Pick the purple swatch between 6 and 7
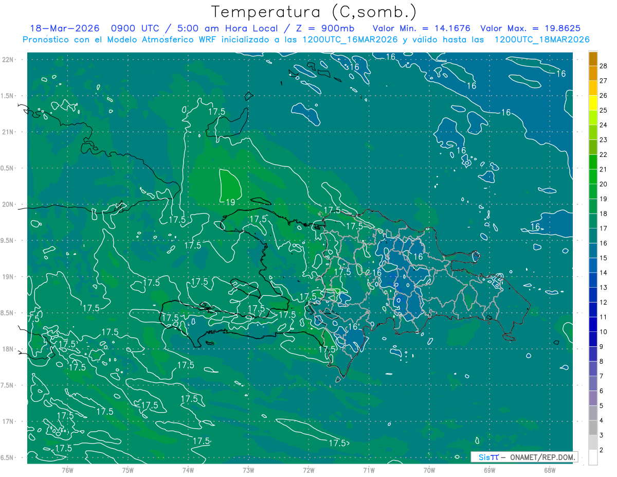 tap(593, 383)
